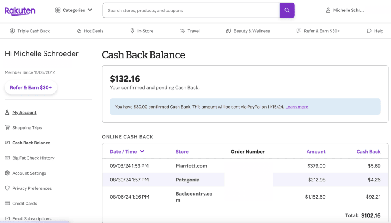Image resolution: width=391 pixels, height=223 pixels.
Task: Click the In-Store location pin icon
Action: (x=132, y=31)
